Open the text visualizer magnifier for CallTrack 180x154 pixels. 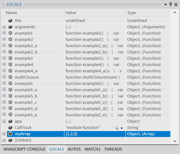(x=117, y=128)
